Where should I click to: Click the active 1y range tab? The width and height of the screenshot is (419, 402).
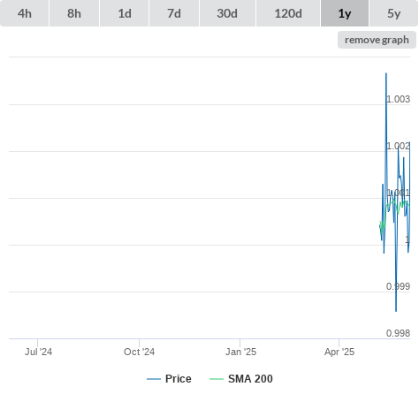345,13
